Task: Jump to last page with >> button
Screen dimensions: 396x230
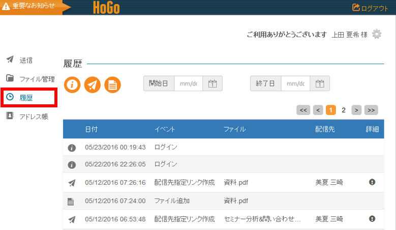Action: (x=371, y=110)
